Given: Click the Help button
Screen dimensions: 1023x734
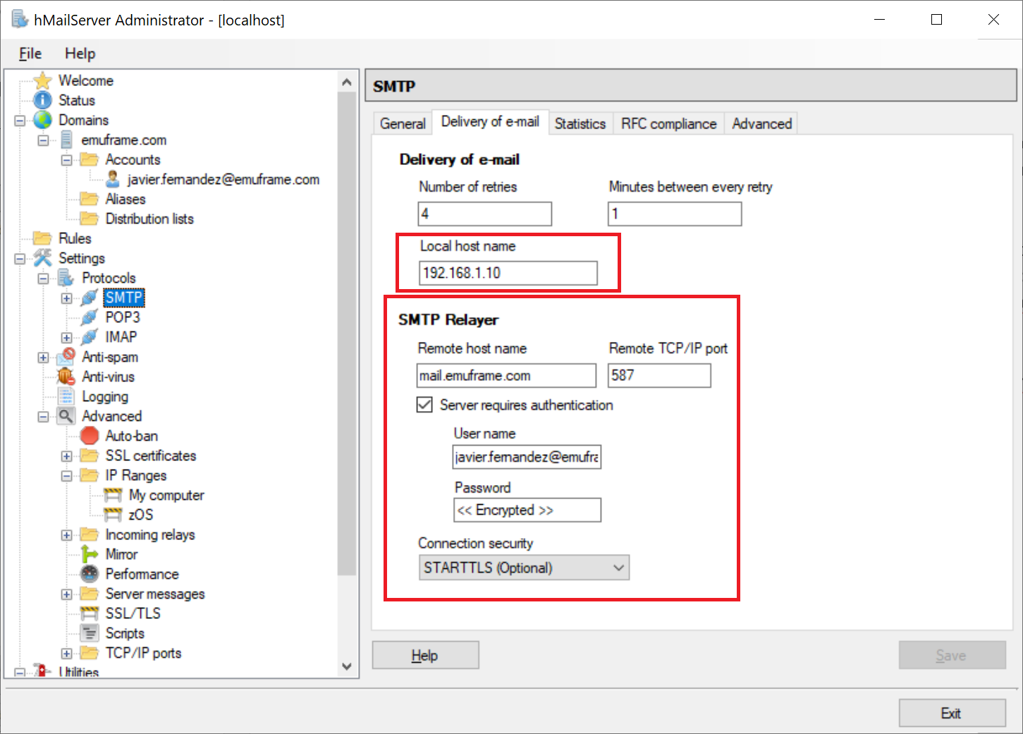Looking at the screenshot, I should [x=425, y=655].
